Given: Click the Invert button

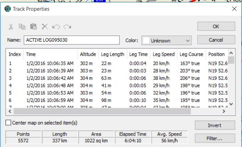Looking at the screenshot, I should point(215,125).
